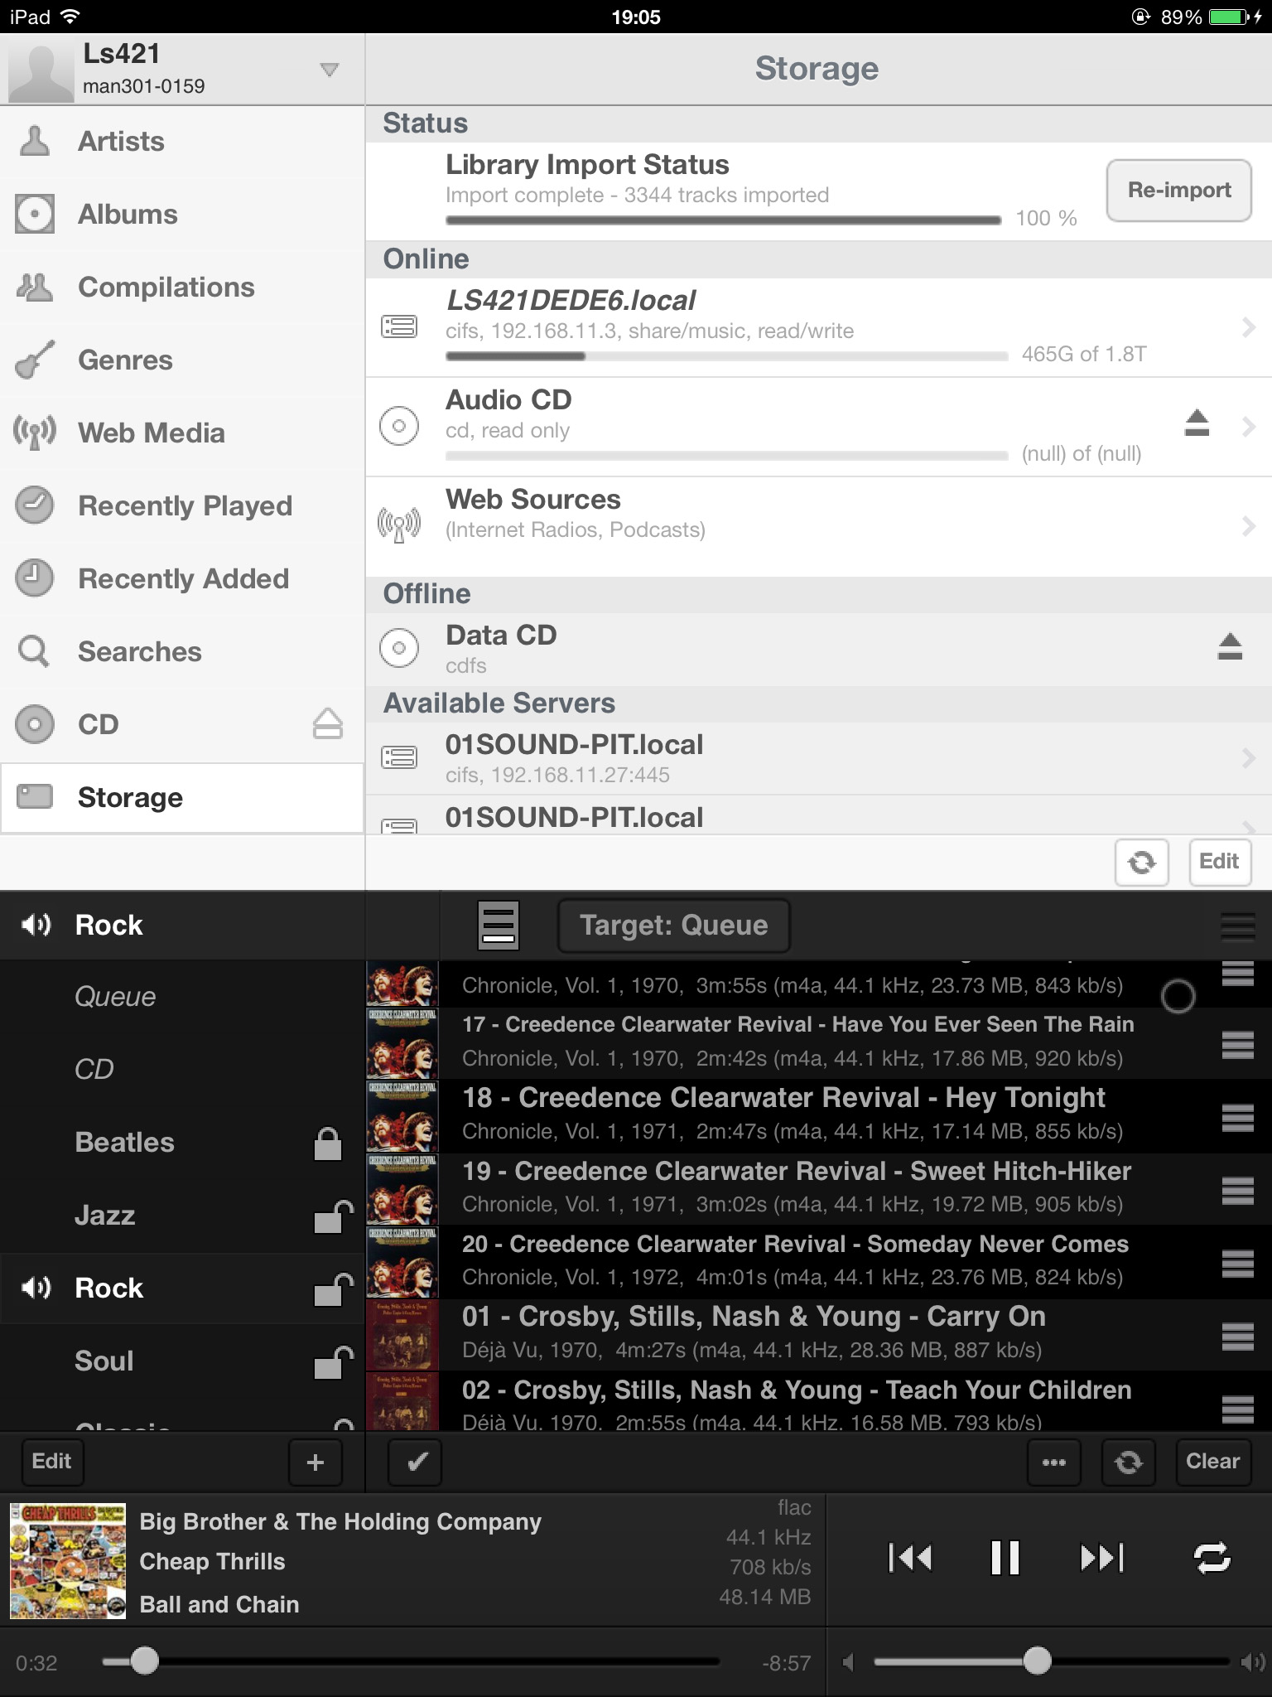This screenshot has height=1697, width=1272.
Task: Select the CD sidebar item
Action: pyautogui.click(x=182, y=725)
